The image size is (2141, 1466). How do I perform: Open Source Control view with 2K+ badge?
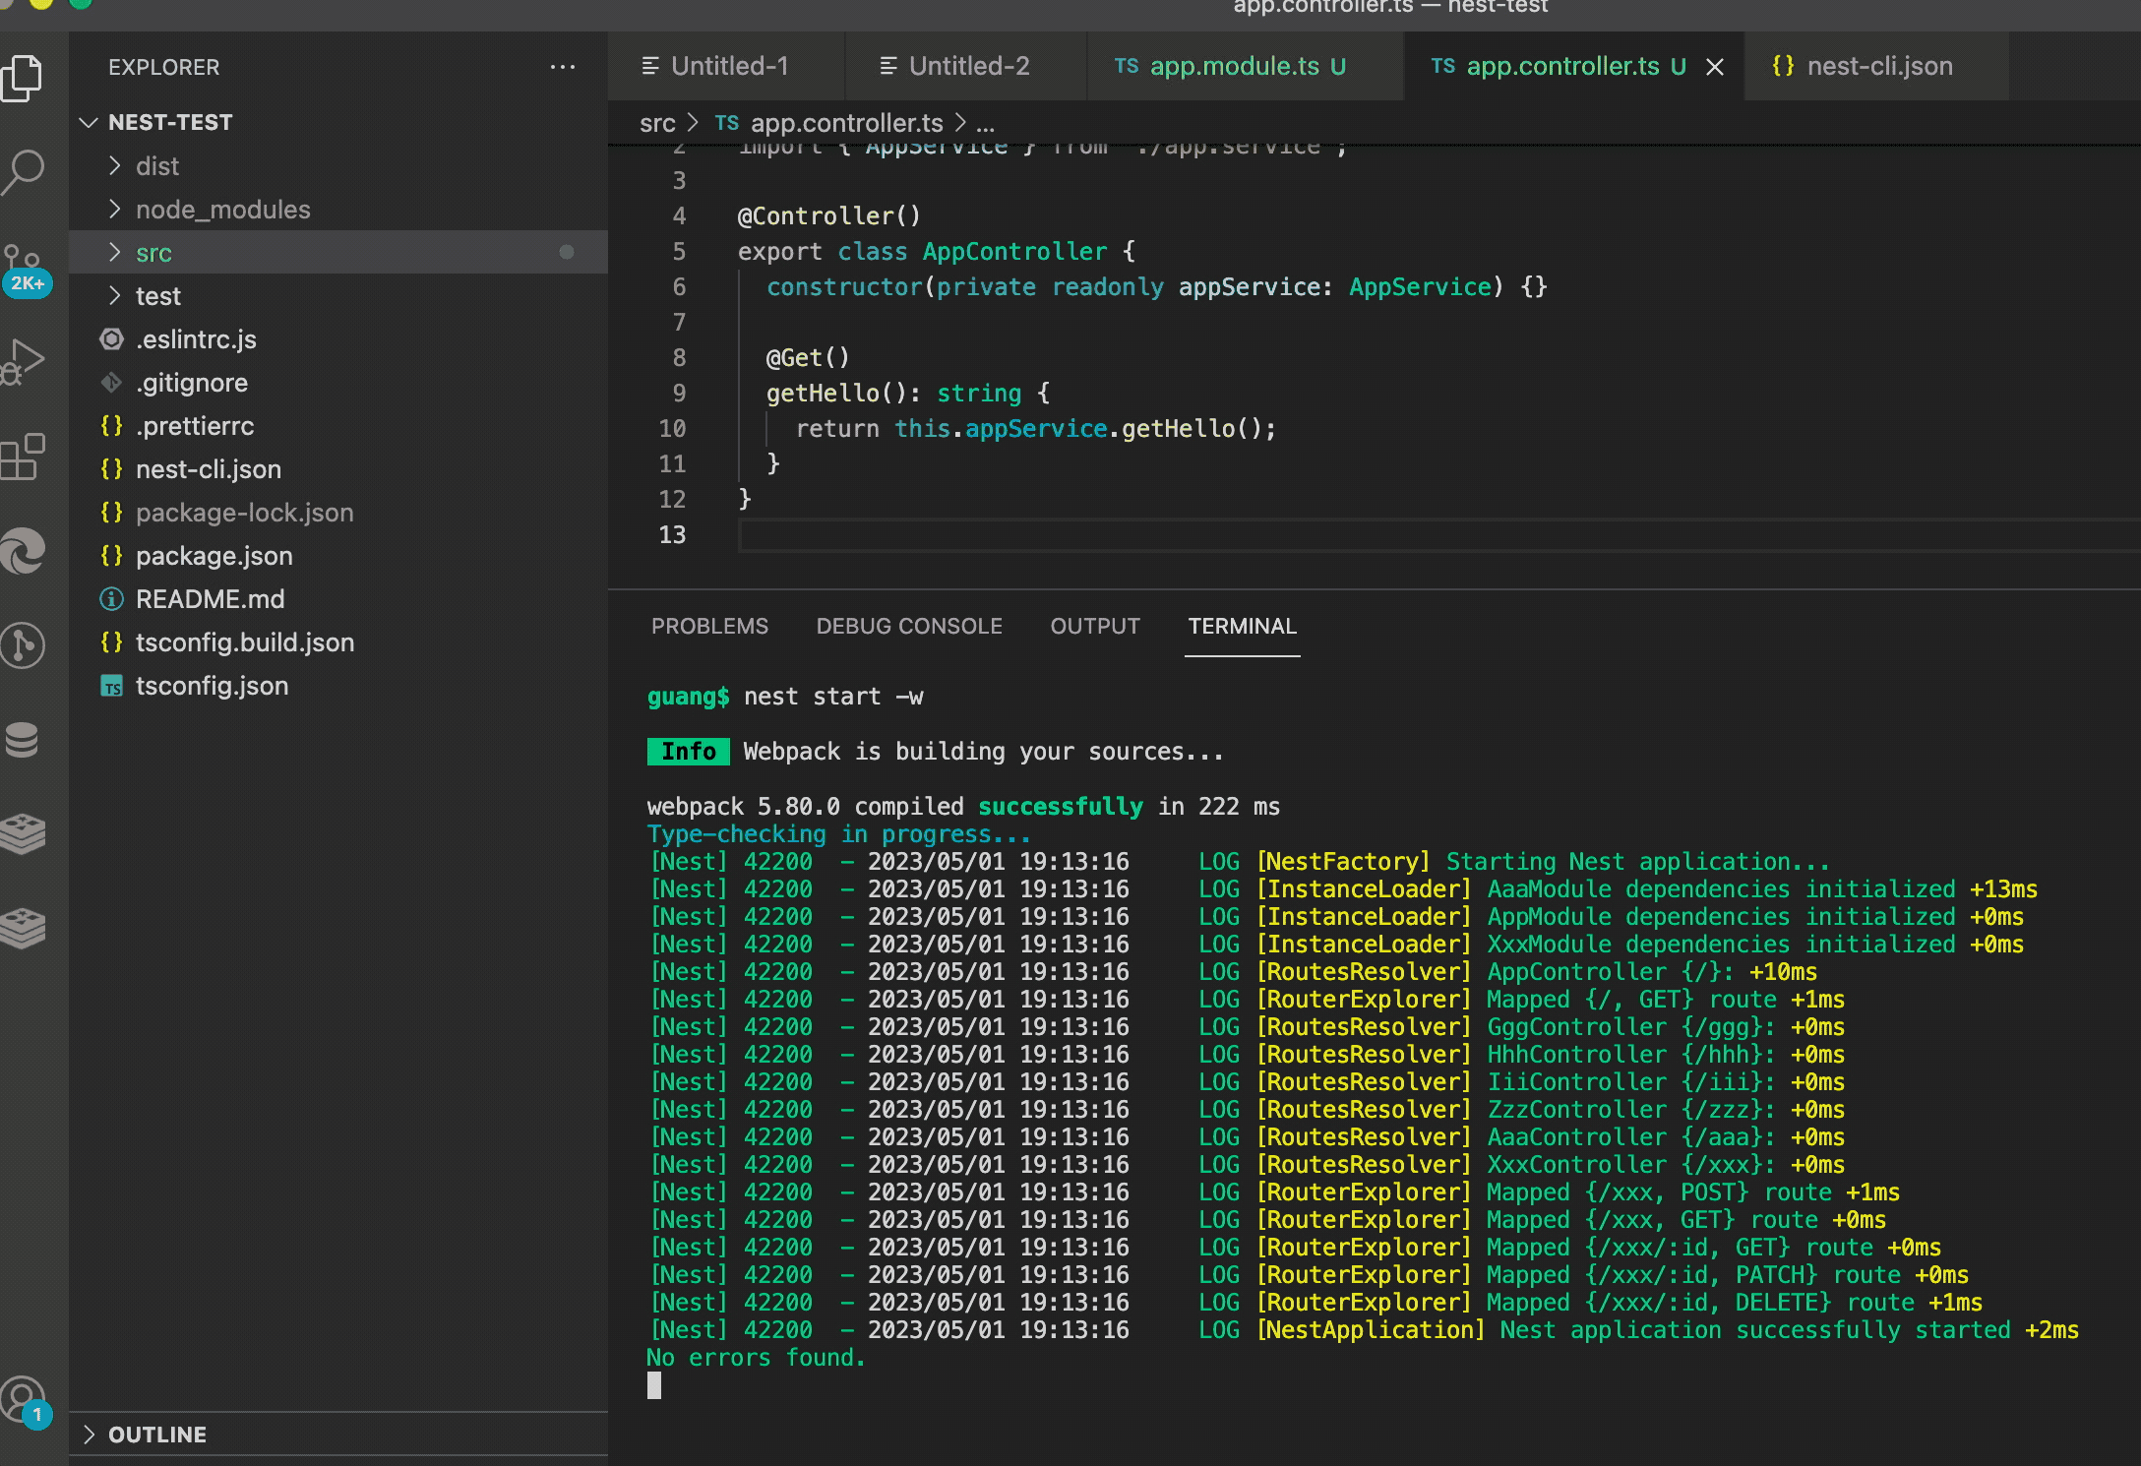tap(24, 266)
